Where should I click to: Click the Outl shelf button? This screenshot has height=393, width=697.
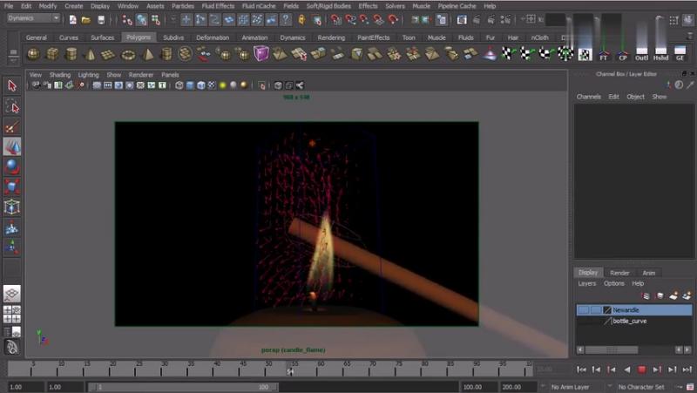point(642,52)
